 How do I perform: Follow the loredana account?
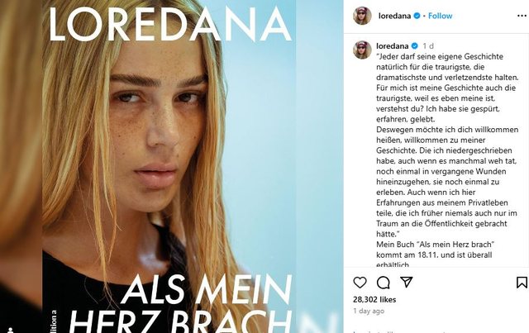pos(440,16)
